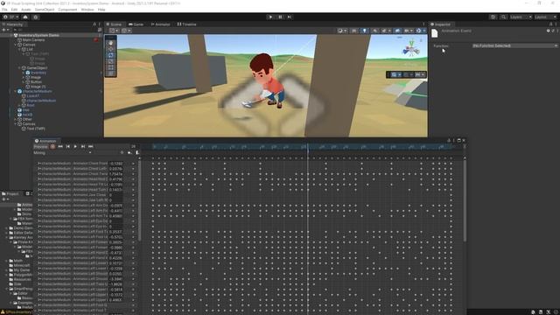Click the Hierarchy lock icon
560x315 pixels.
pyautogui.click(x=94, y=24)
